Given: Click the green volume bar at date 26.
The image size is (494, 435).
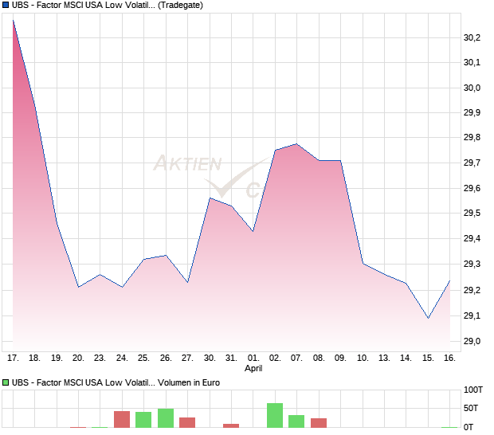Looking at the screenshot, I should [x=166, y=418].
